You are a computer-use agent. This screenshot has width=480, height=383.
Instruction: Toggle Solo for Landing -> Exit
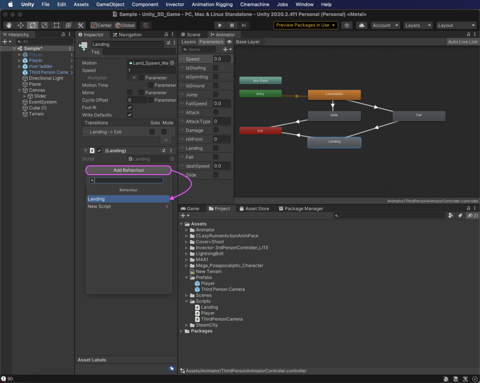(x=152, y=132)
